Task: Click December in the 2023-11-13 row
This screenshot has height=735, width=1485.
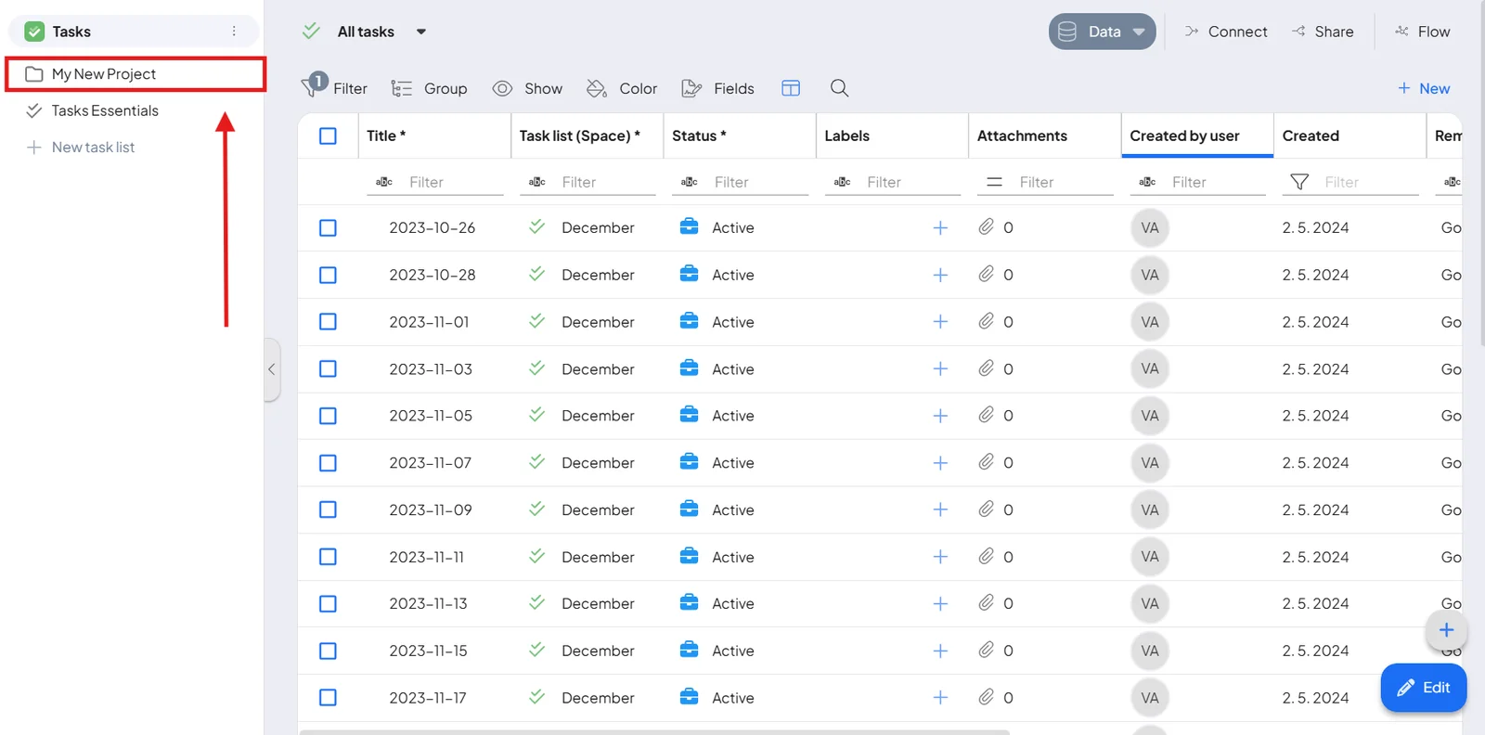Action: [x=598, y=603]
